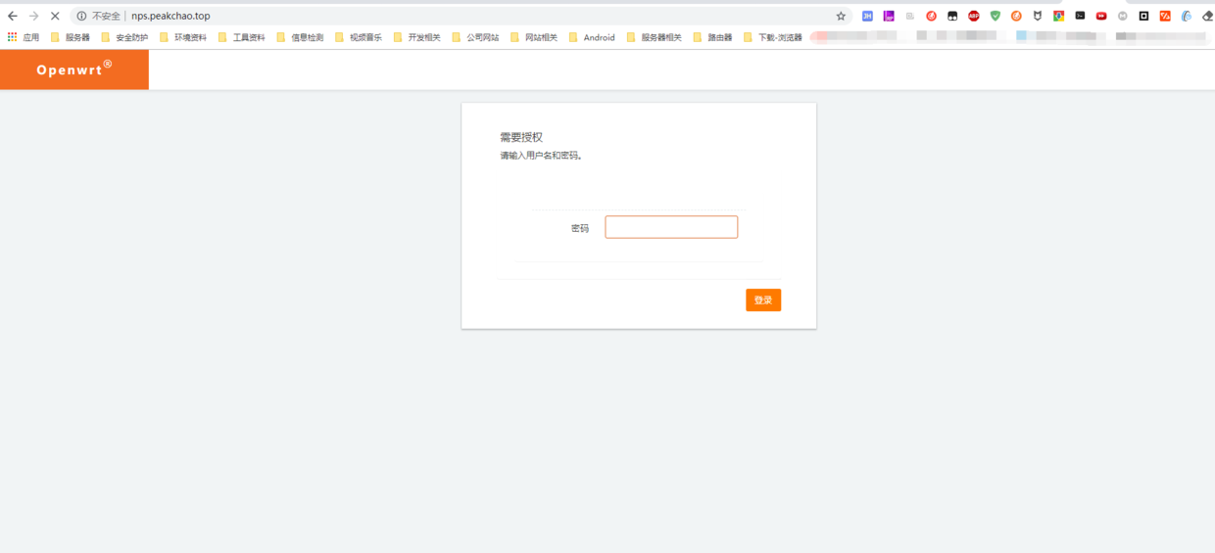The height and width of the screenshot is (553, 1215).
Task: Open the blue swirl extension icon
Action: pos(1187,16)
